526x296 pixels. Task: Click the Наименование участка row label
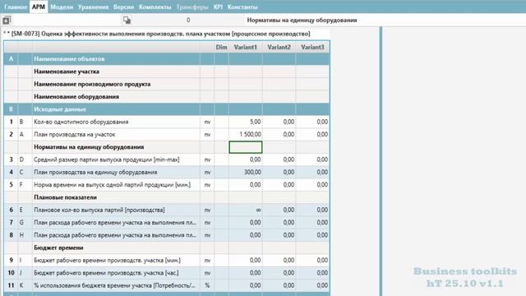point(67,72)
